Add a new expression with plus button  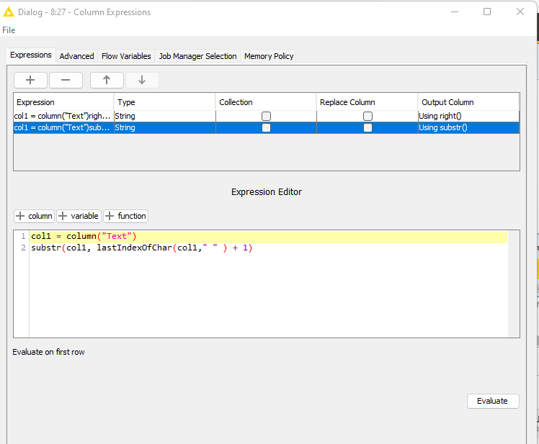(30, 80)
